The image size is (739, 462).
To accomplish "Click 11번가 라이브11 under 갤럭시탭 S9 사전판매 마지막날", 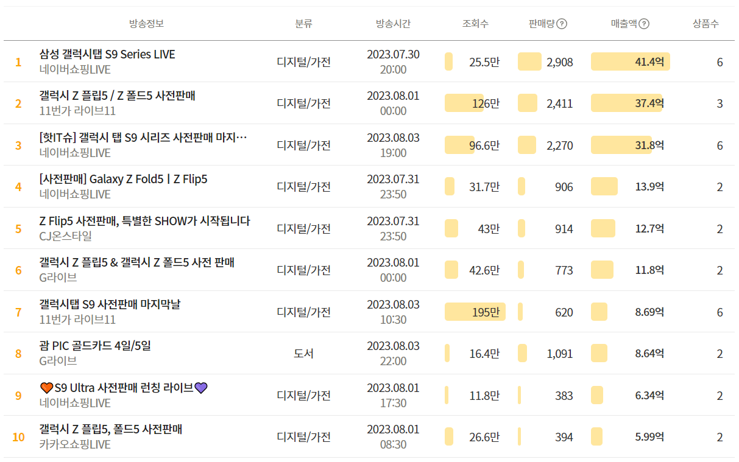I will (x=77, y=320).
